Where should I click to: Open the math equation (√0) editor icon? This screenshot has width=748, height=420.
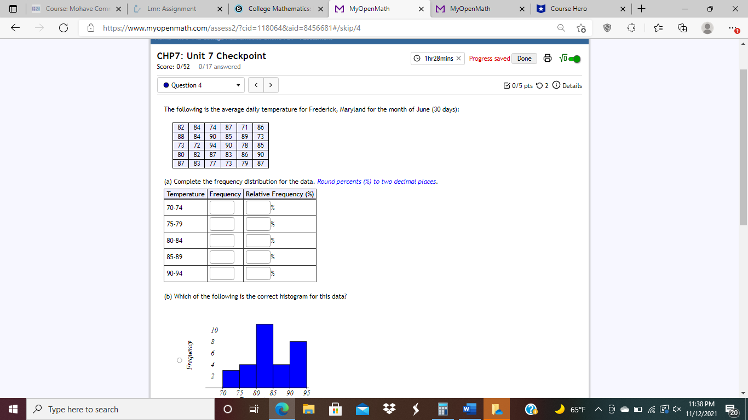(x=564, y=58)
